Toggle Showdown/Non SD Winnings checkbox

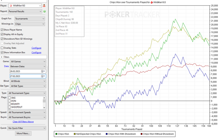click(x=2, y=39)
